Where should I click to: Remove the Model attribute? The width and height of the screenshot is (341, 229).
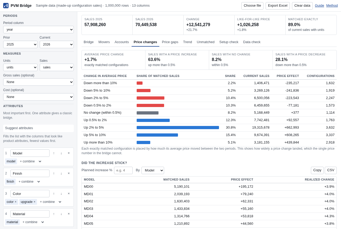69,153
